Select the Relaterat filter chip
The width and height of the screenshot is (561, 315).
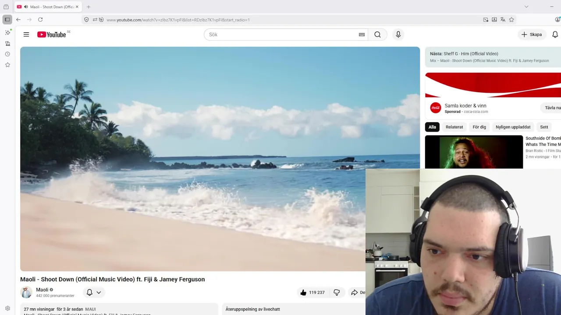[454, 127]
